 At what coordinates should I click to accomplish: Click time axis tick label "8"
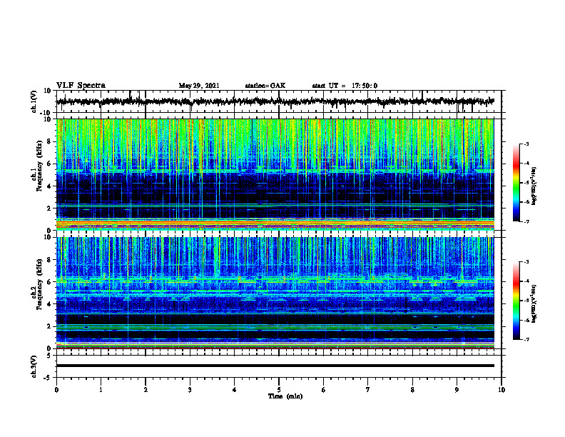point(412,390)
